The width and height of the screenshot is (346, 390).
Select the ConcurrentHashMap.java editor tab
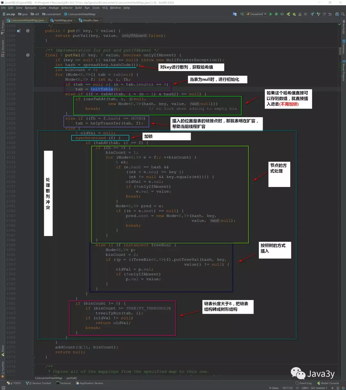click(27, 20)
